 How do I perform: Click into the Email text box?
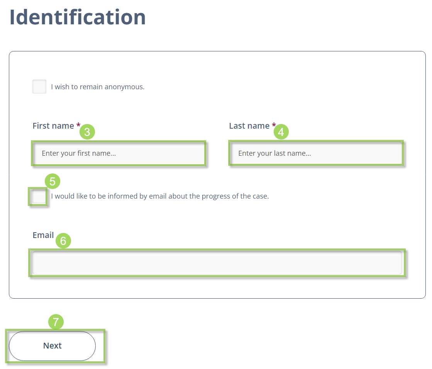pyautogui.click(x=217, y=263)
